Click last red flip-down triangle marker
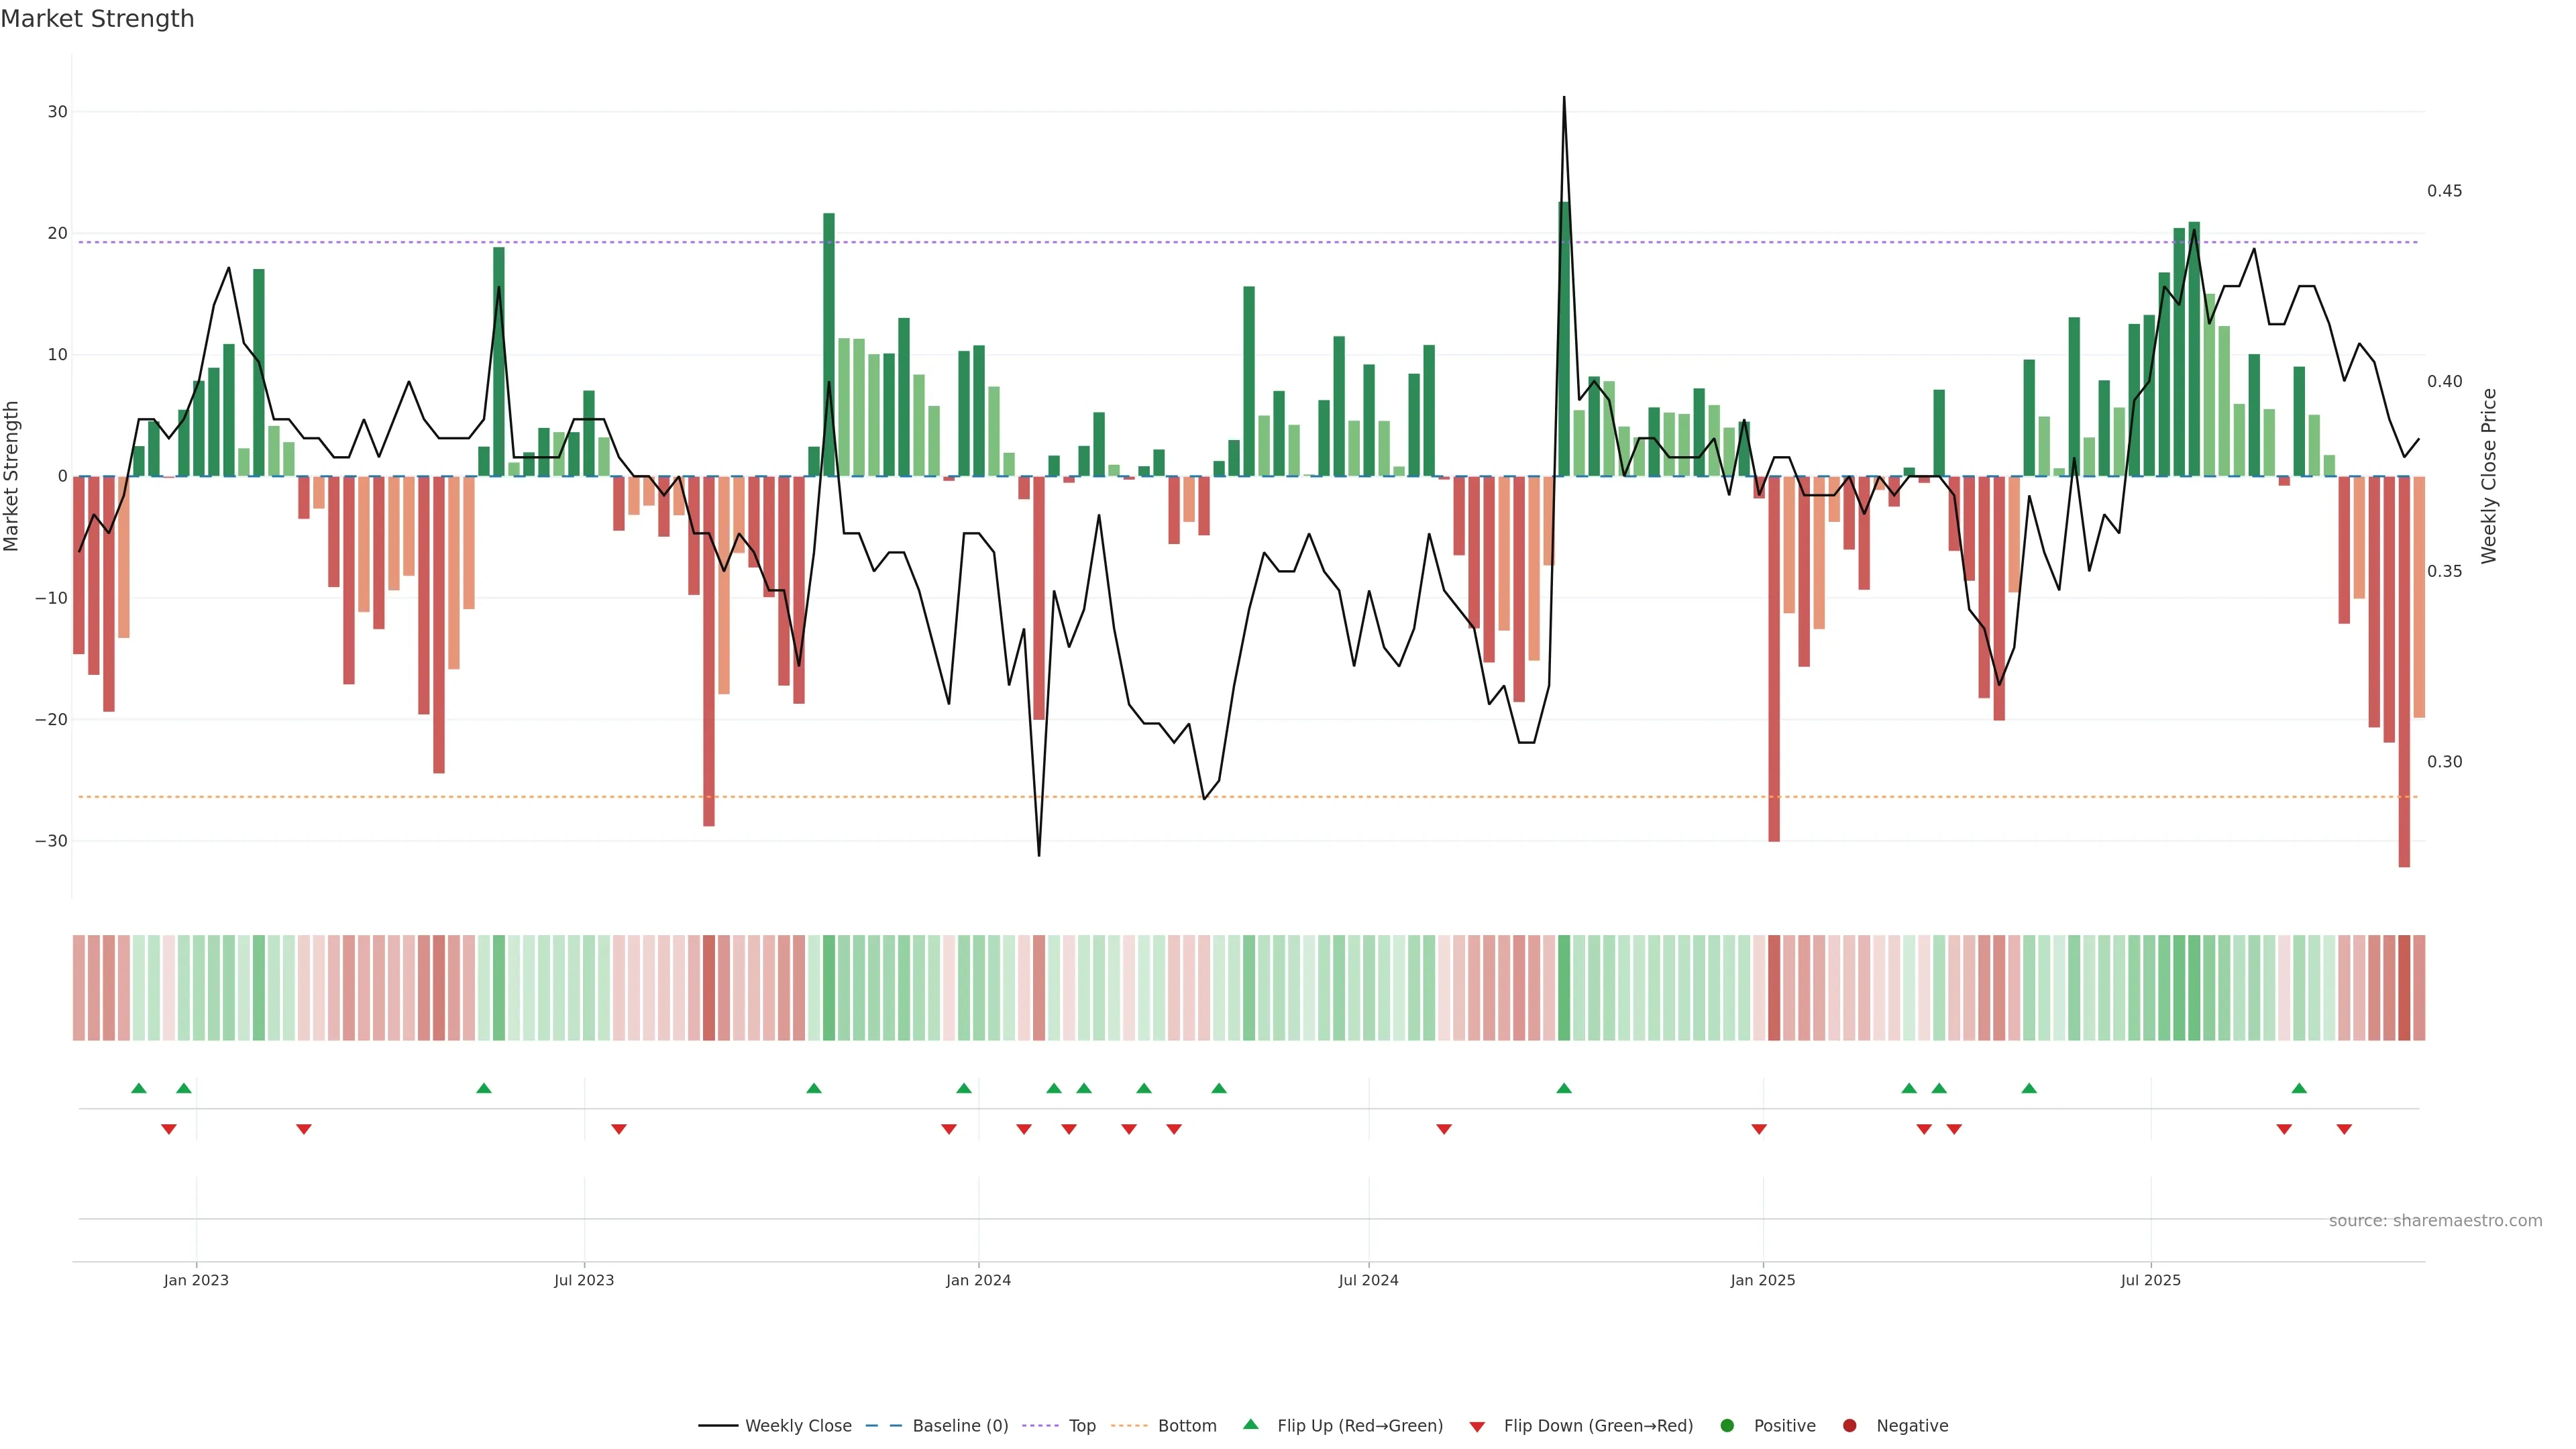The width and height of the screenshot is (2576, 1449). point(2344,1129)
